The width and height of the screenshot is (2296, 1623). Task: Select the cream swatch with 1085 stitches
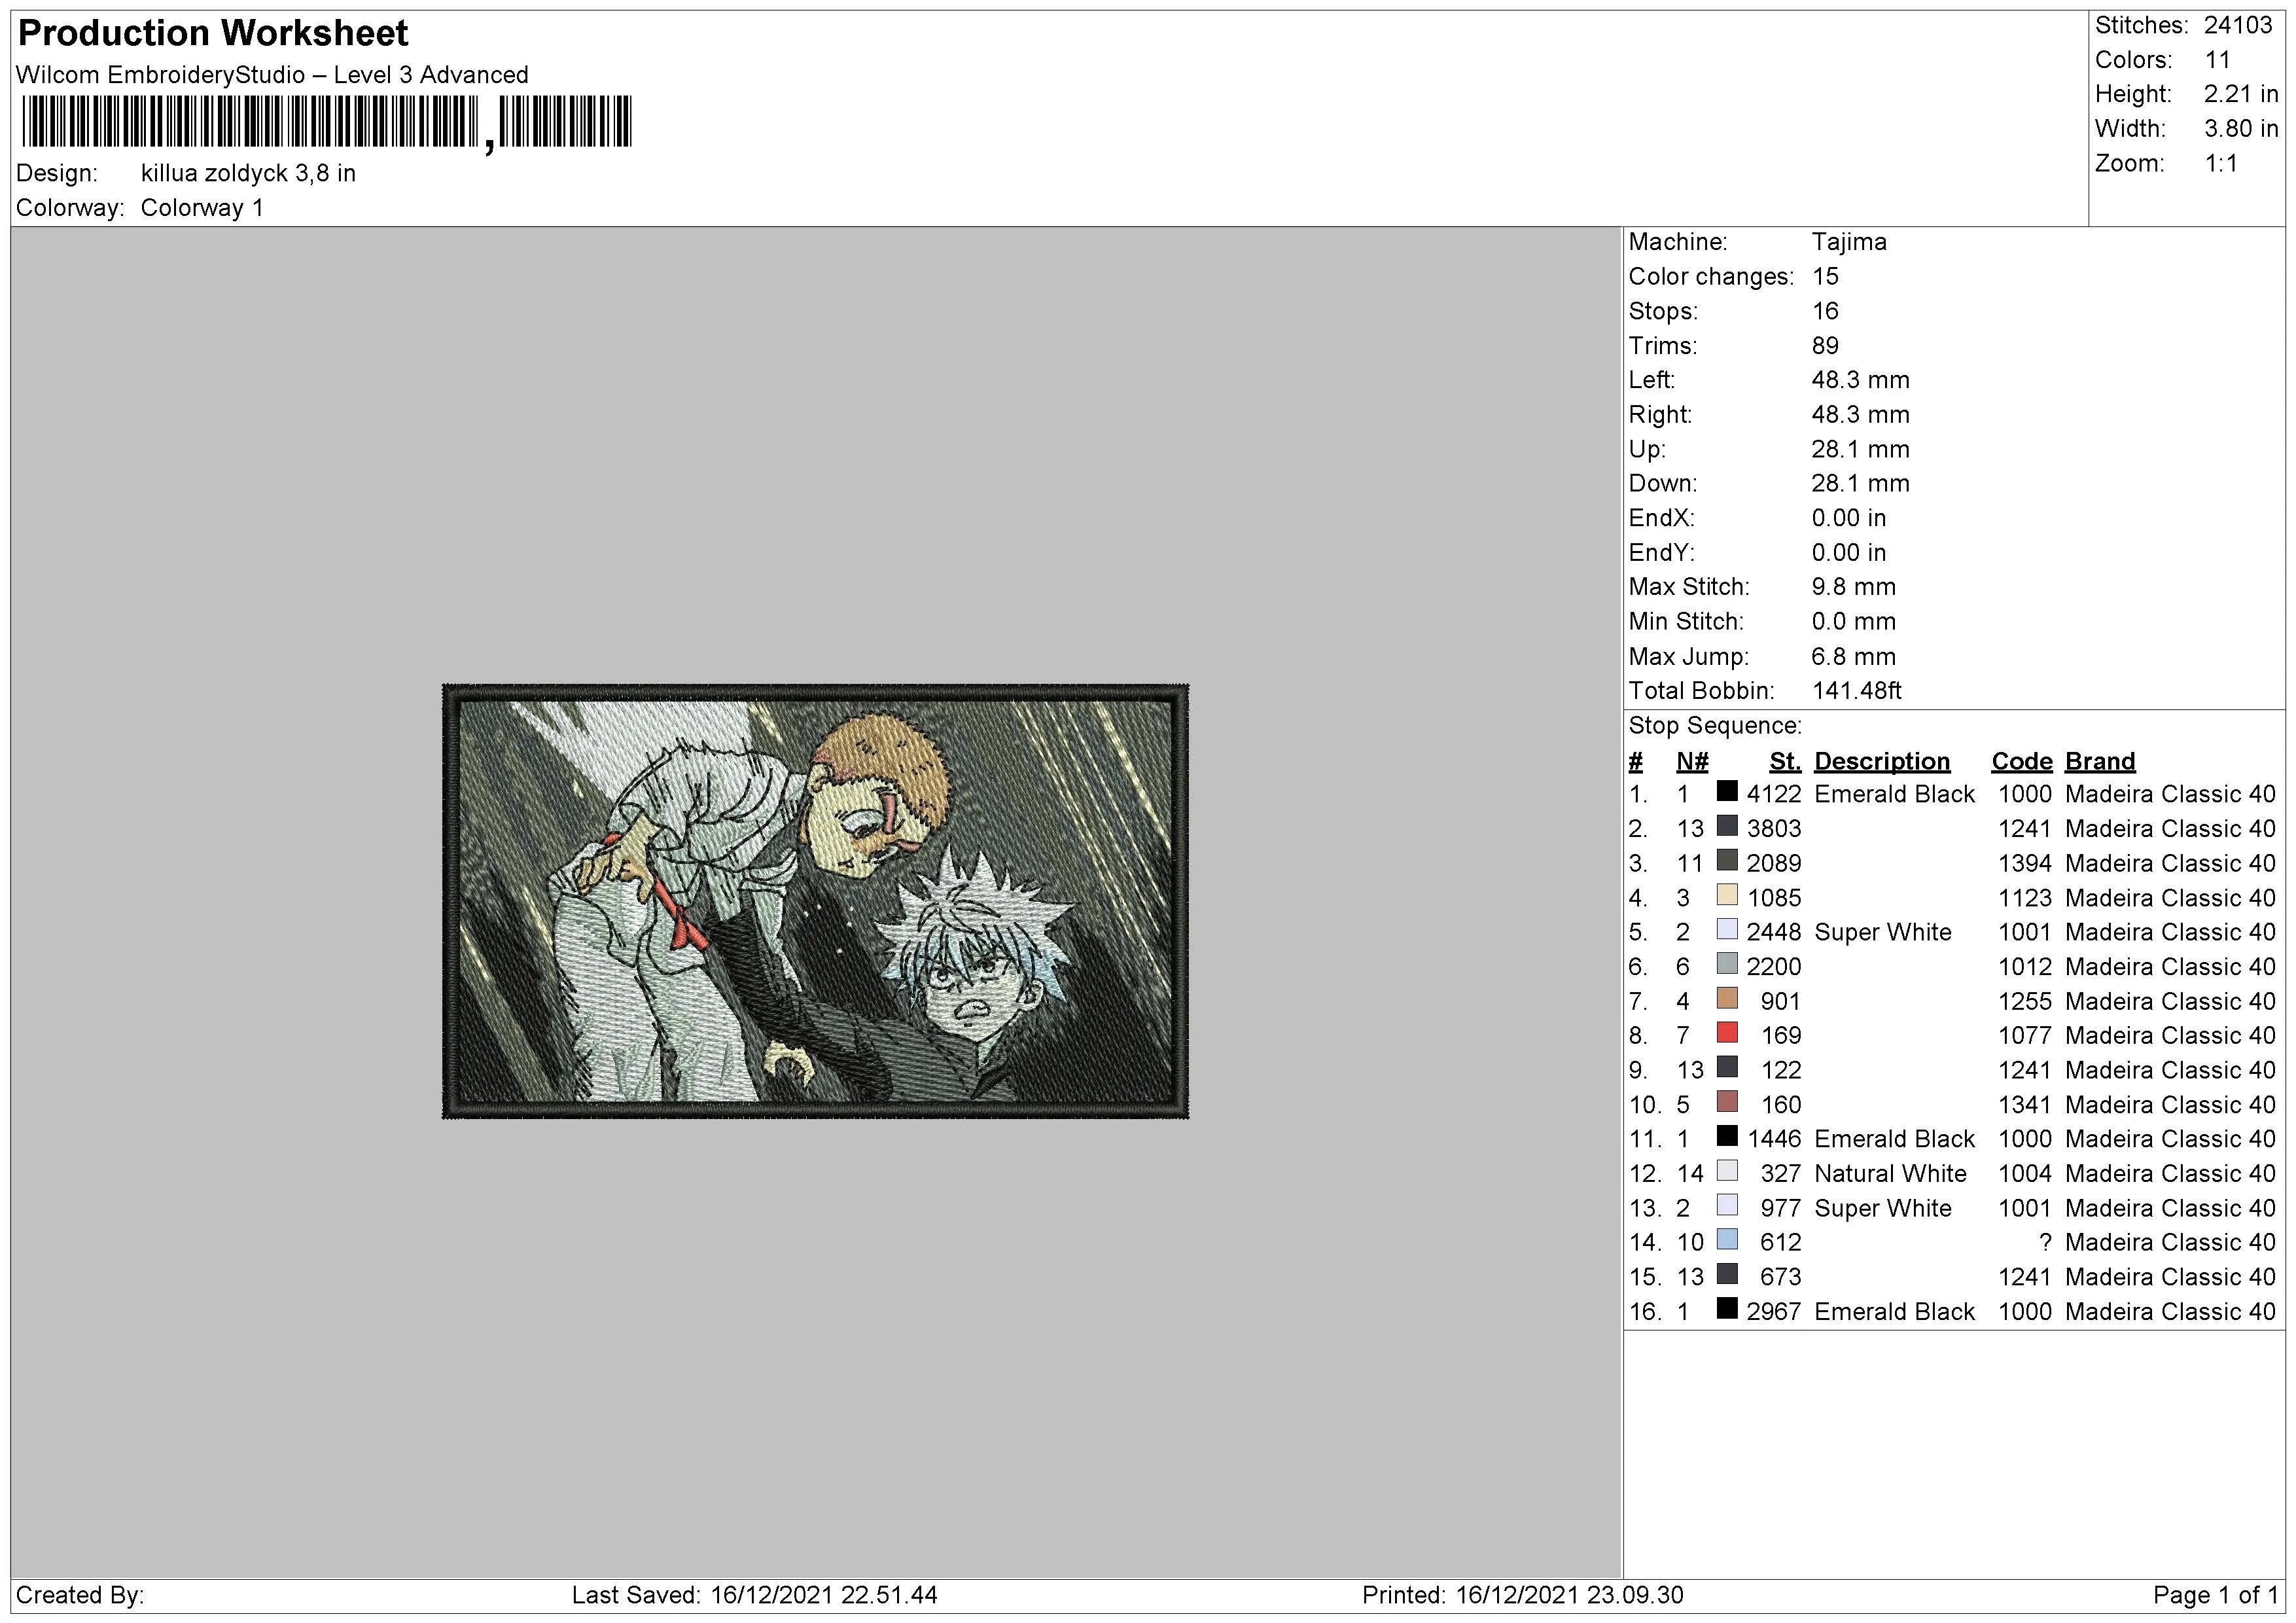(x=1727, y=895)
